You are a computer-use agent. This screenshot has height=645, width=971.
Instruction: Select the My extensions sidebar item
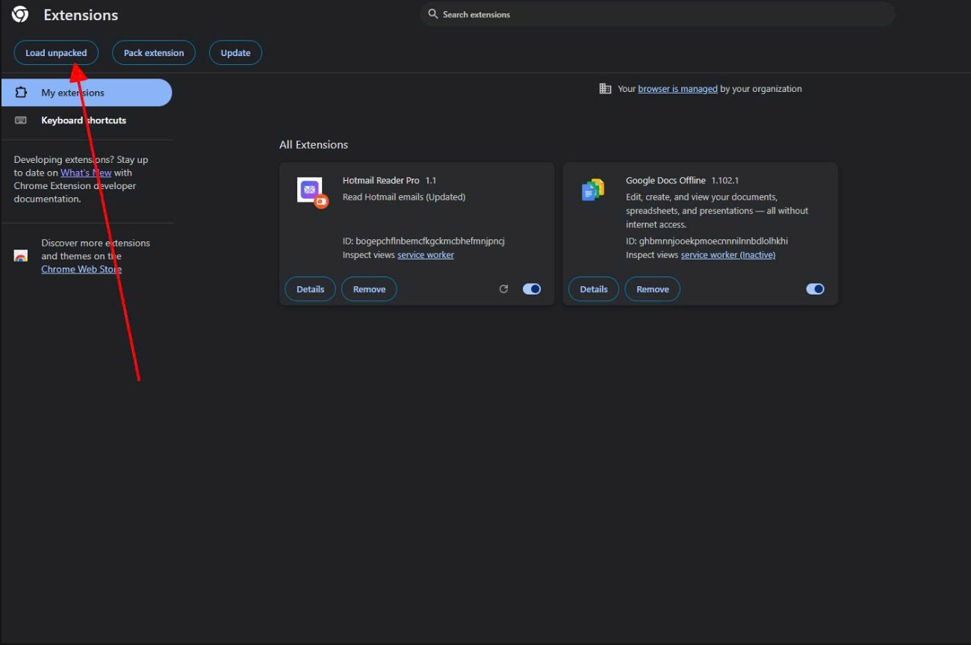point(87,93)
